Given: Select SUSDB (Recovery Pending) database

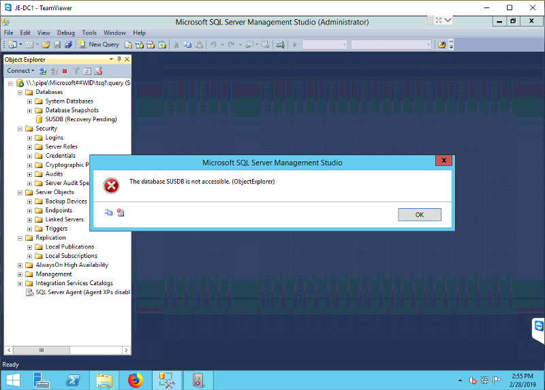Looking at the screenshot, I should 81,119.
